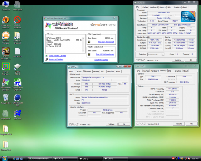Screen dimensions: 201x161
Task: Select the Recycle Bin icon
Action: tap(6, 99)
